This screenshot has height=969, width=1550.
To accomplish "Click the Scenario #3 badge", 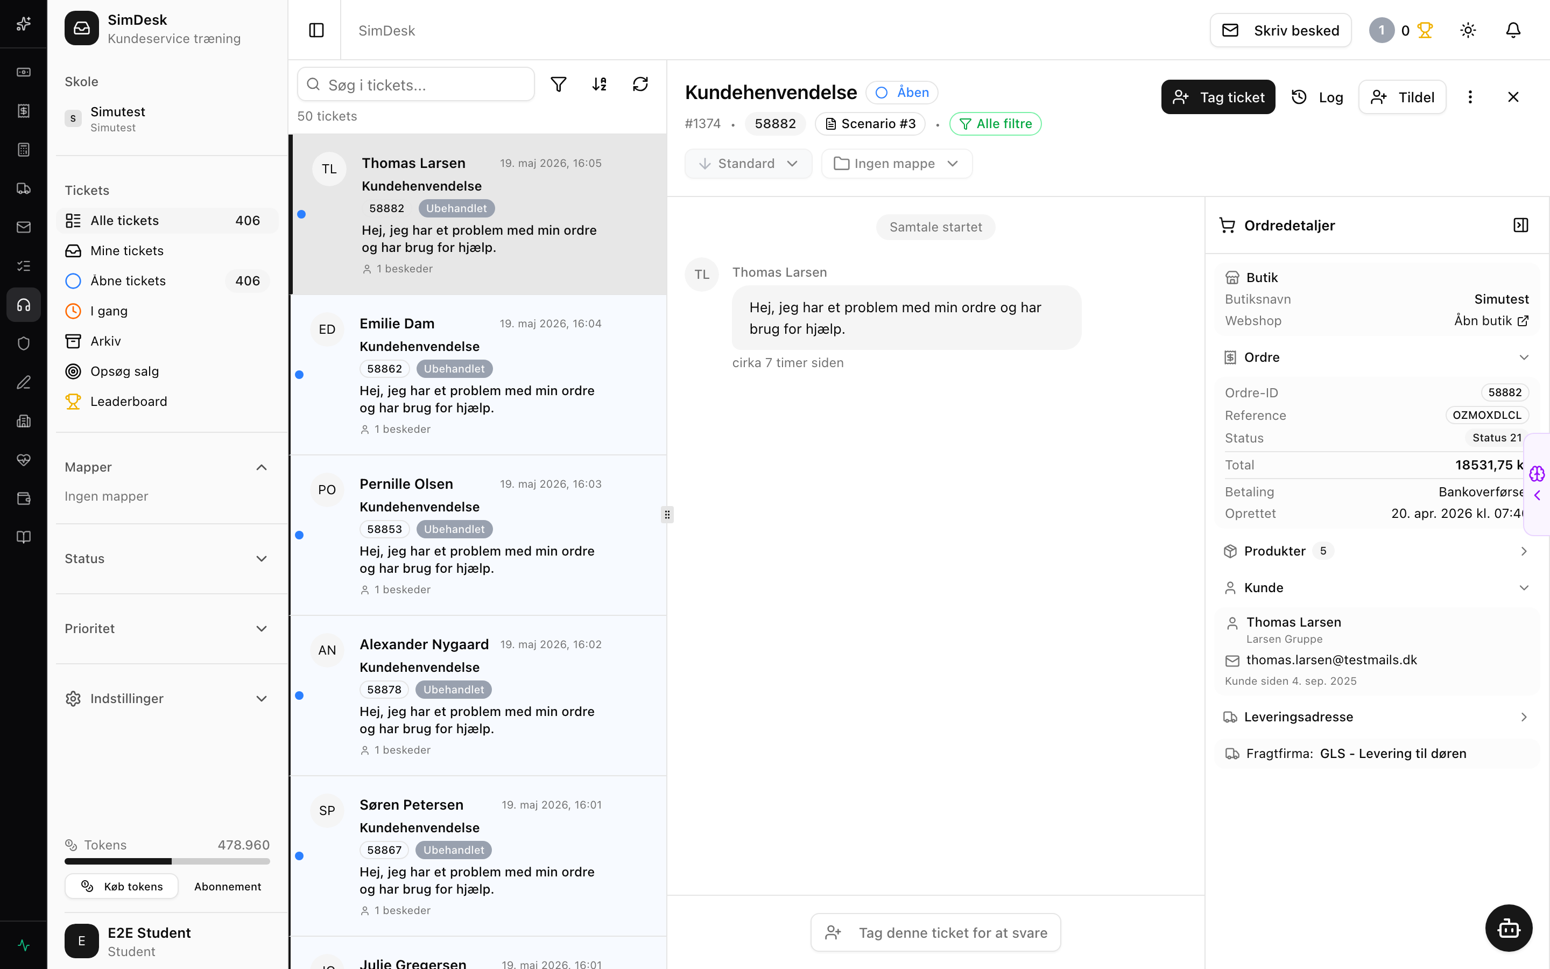I will pos(870,124).
